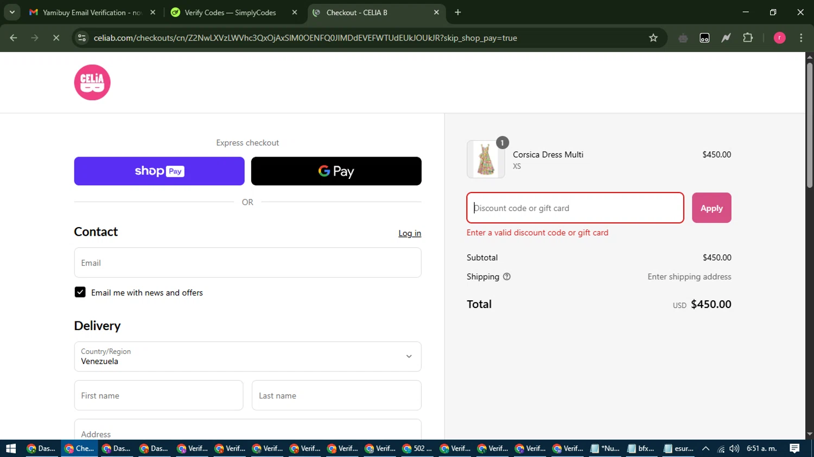Show hidden system tray icons
The image size is (814, 457).
click(x=705, y=448)
